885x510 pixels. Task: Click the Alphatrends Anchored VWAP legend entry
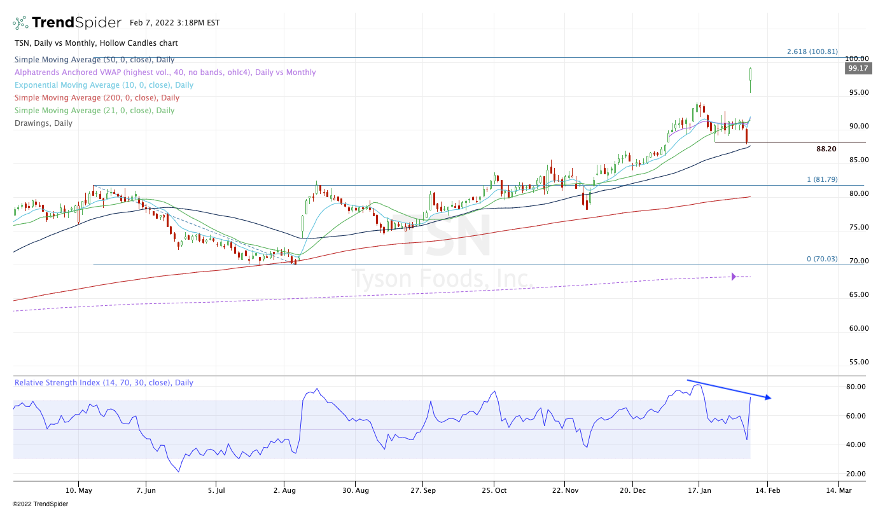[165, 72]
